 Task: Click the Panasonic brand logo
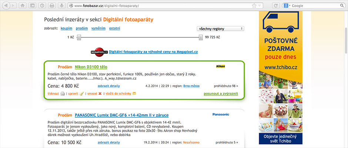221,114
